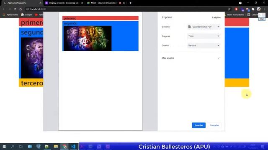Switch to the Meet Clase de Desarrollo tab
The height and width of the screenshot is (150, 268).
[x=104, y=3]
